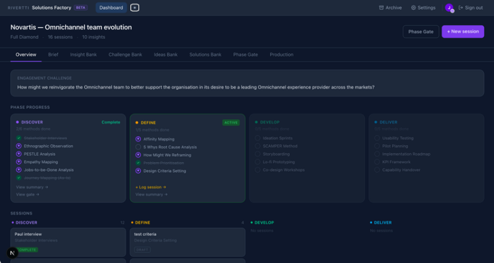Select the Co-design Workshops circle

pyautogui.click(x=257, y=169)
